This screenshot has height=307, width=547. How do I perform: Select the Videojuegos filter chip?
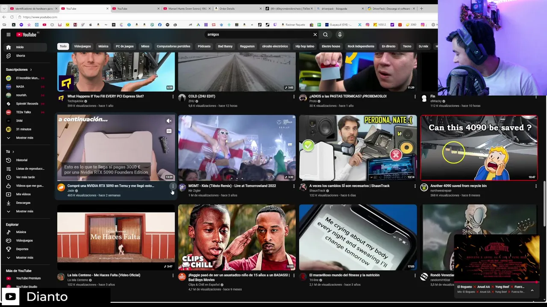tap(82, 46)
